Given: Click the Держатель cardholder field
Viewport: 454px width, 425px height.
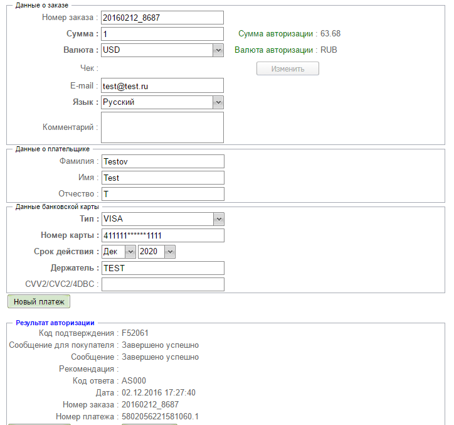Looking at the screenshot, I should point(162,268).
